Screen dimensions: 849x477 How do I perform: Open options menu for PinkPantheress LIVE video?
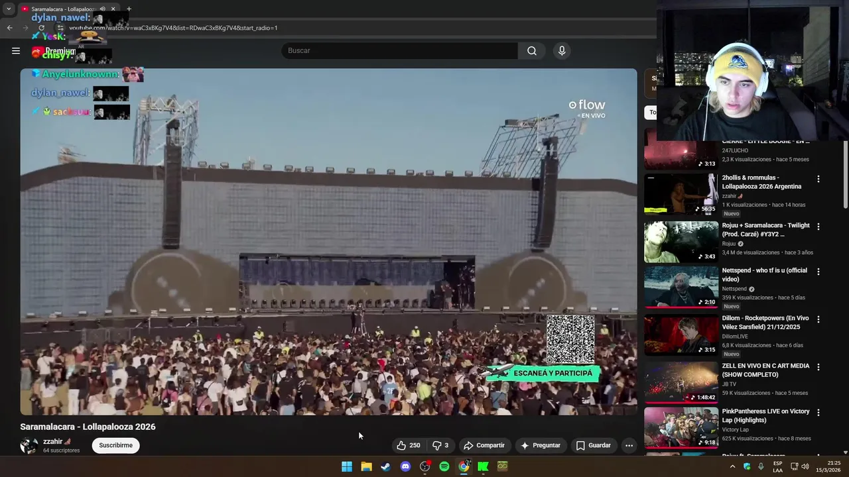click(x=818, y=412)
